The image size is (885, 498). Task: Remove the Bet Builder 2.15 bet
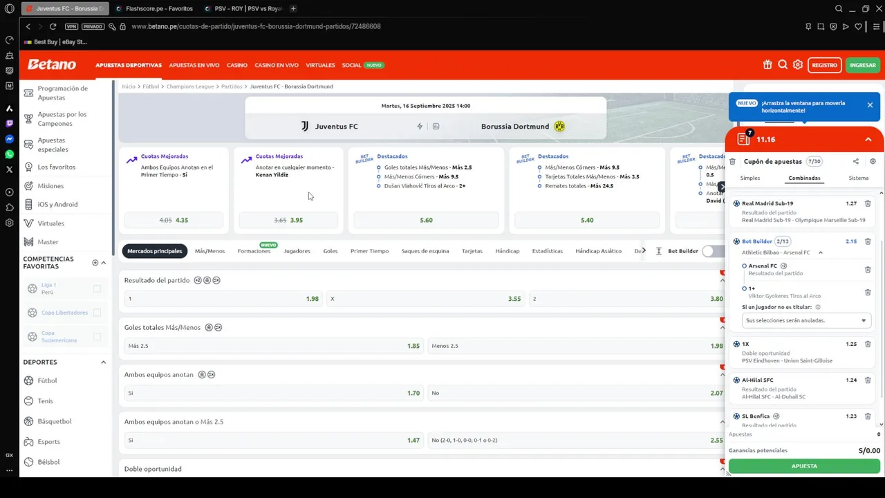pyautogui.click(x=868, y=241)
